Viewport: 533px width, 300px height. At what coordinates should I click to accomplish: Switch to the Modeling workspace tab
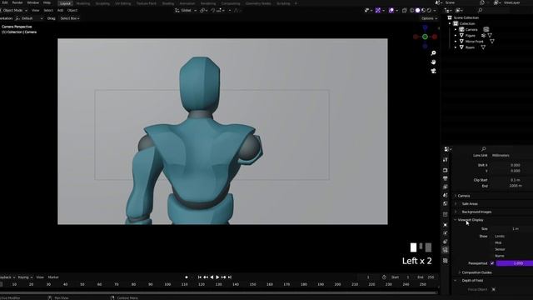tap(83, 3)
